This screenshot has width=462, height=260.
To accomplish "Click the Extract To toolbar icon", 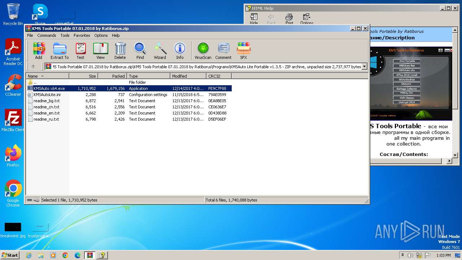I will (60, 51).
